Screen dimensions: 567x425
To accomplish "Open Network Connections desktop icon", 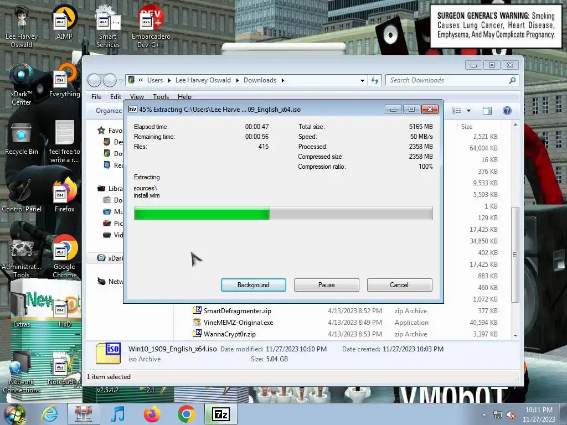I will [22, 372].
